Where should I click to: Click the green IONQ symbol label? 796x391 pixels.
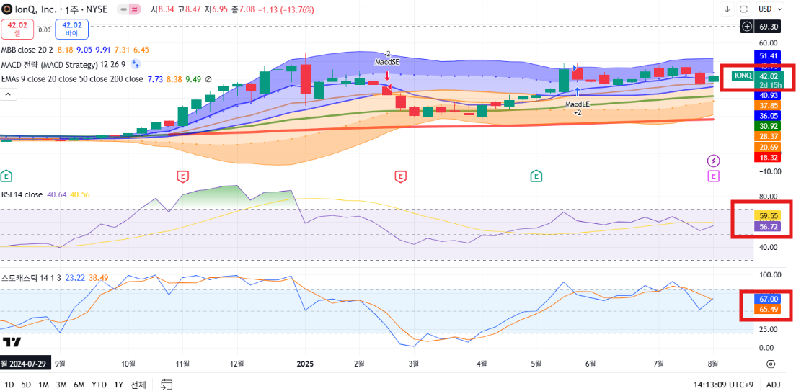[743, 76]
